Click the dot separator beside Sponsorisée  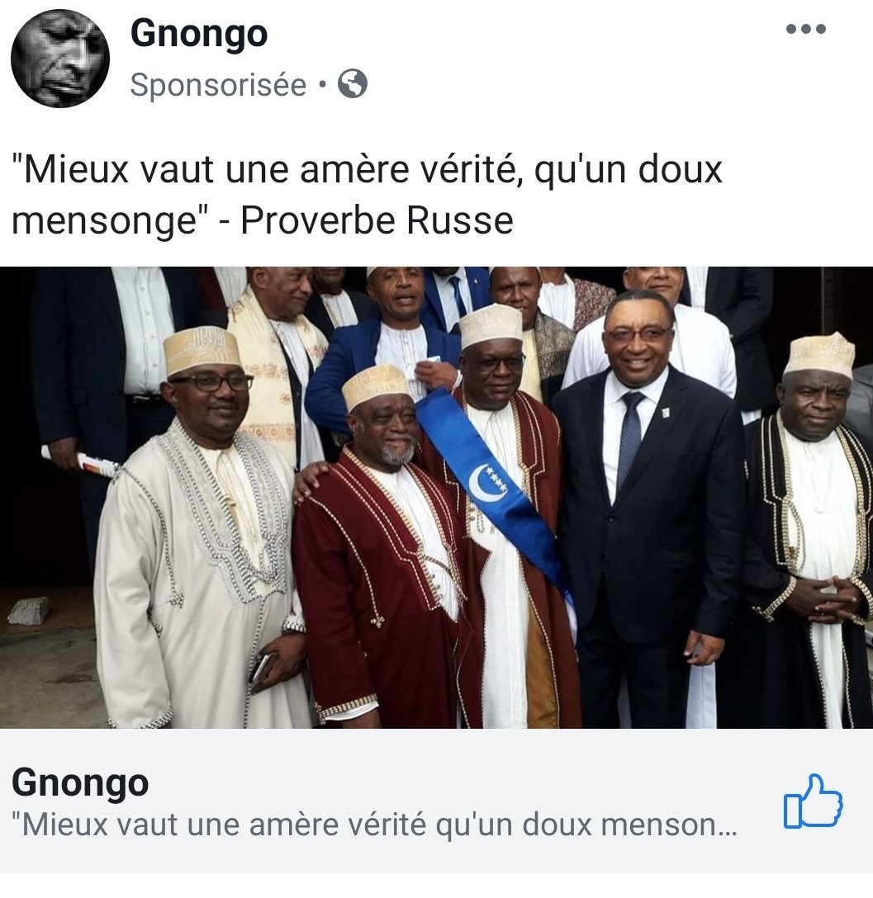click(322, 85)
